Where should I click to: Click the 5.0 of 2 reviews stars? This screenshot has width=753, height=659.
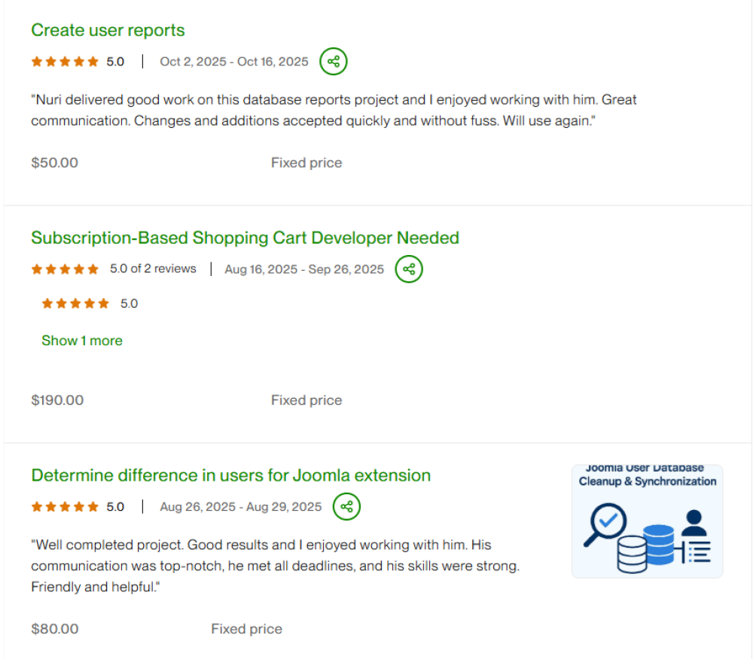[65, 269]
